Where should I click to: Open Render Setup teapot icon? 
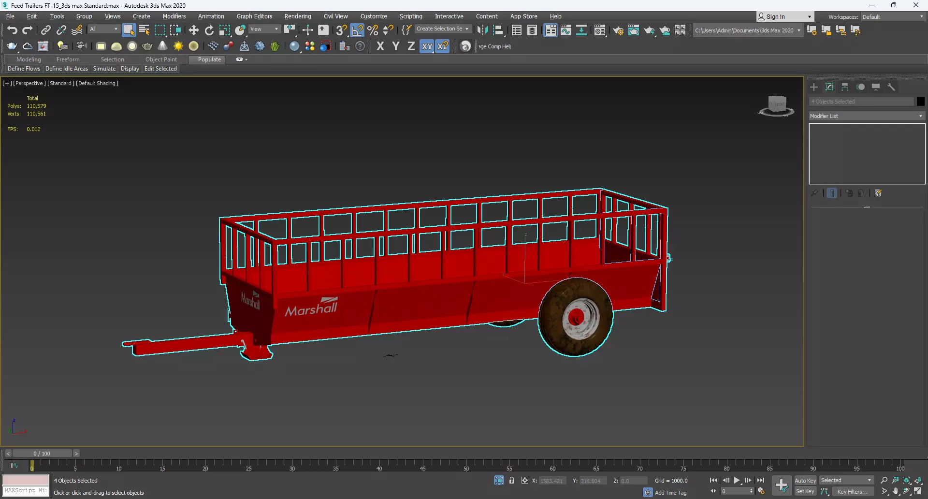[x=618, y=30]
